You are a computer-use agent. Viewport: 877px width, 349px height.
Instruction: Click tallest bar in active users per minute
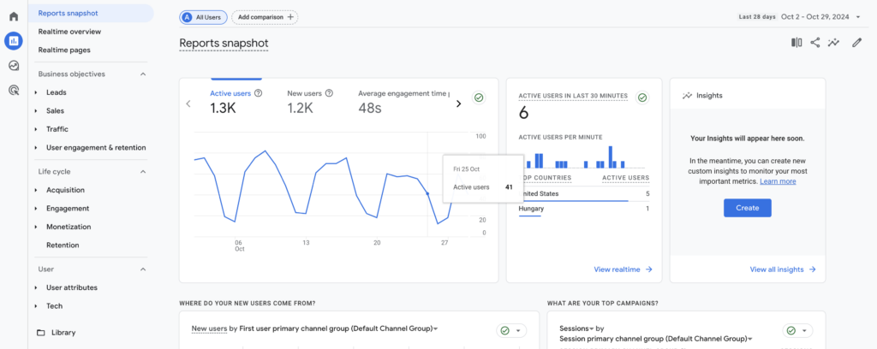coord(610,157)
